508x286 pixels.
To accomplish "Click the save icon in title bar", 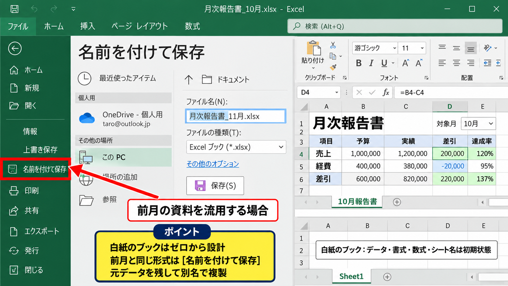I will [x=14, y=9].
